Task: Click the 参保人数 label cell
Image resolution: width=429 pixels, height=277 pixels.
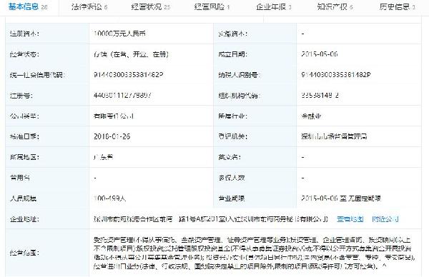Action: click(x=255, y=178)
